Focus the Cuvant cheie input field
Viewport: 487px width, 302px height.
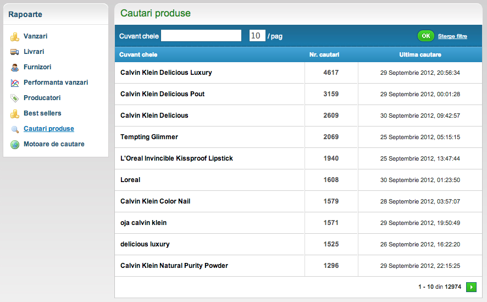coord(201,35)
